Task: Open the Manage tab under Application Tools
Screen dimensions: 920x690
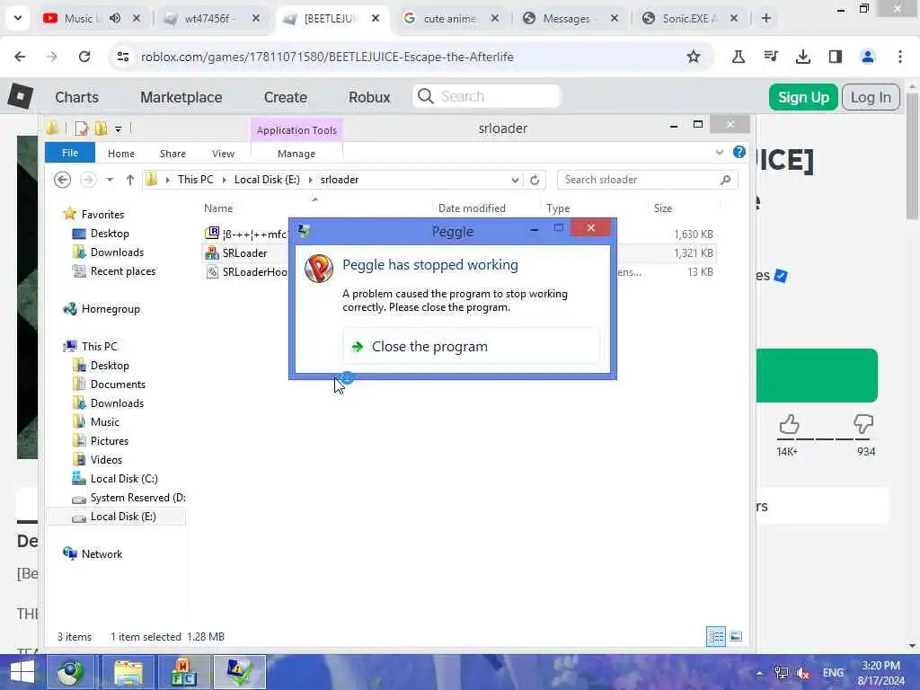Action: [x=296, y=154]
